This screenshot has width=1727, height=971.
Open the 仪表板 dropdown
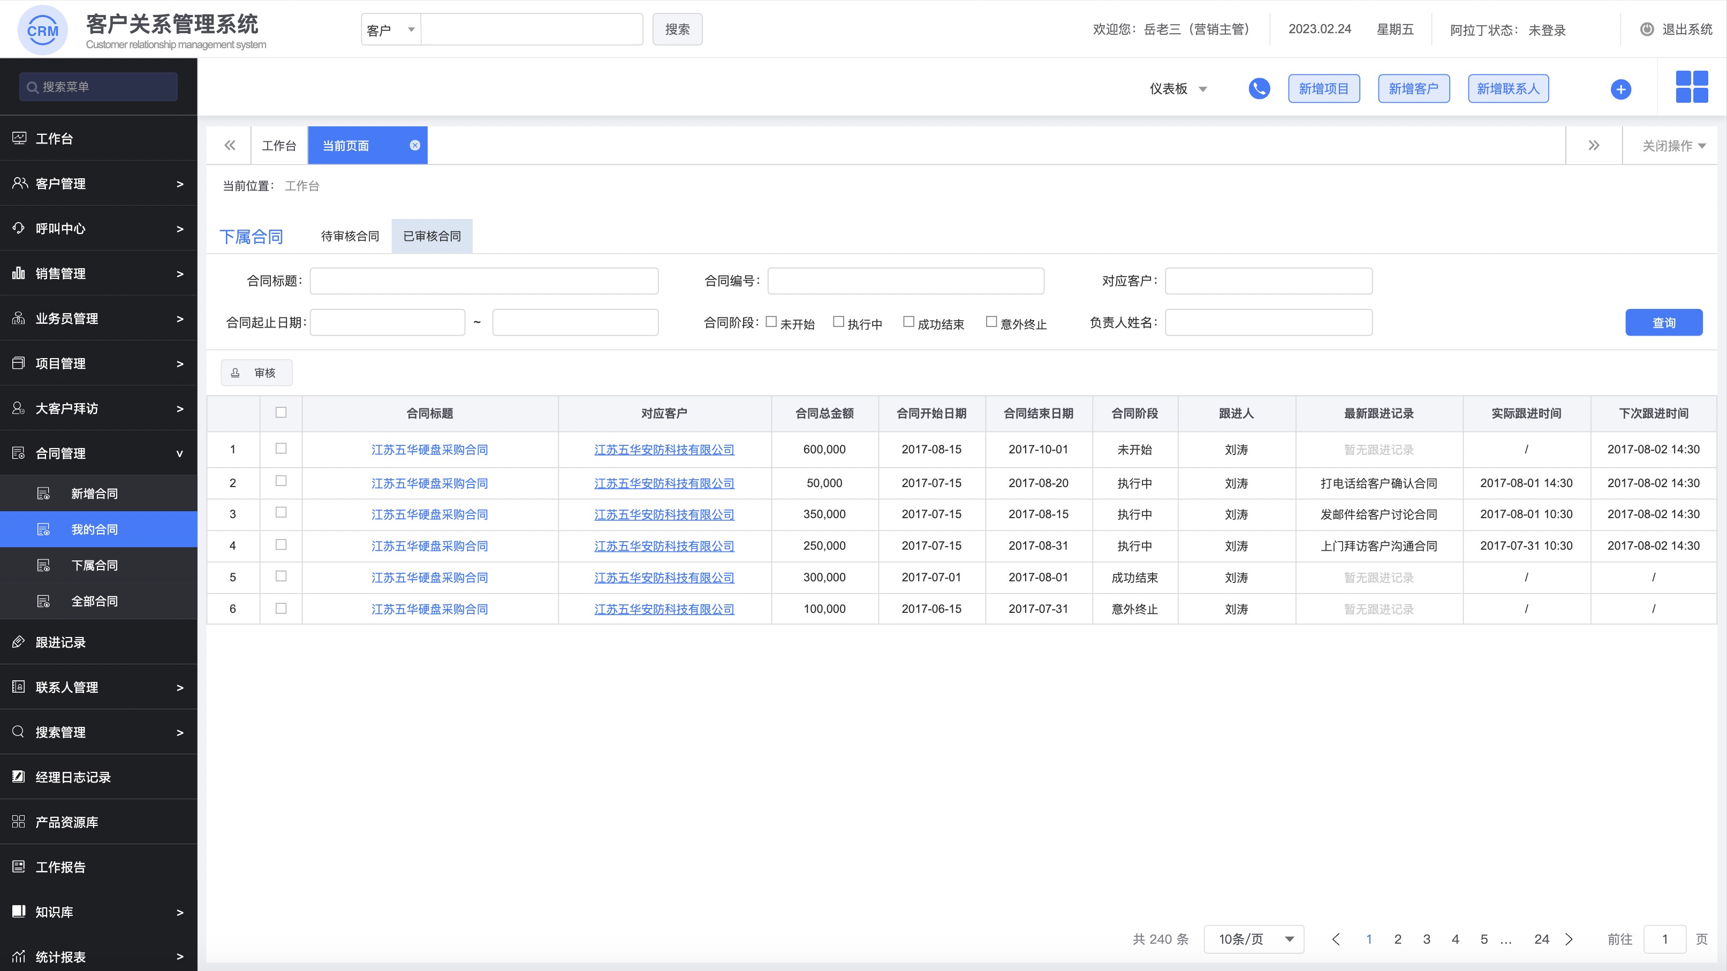point(1178,88)
